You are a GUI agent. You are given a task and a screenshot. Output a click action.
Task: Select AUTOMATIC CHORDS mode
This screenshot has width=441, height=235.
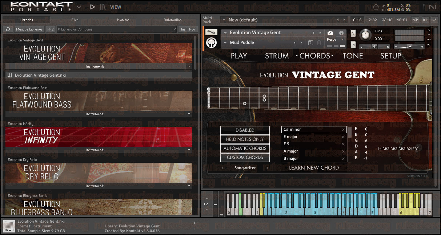245,148
